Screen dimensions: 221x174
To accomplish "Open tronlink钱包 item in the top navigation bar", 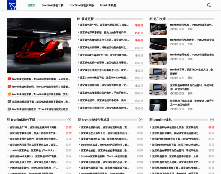I will click(x=108, y=5).
